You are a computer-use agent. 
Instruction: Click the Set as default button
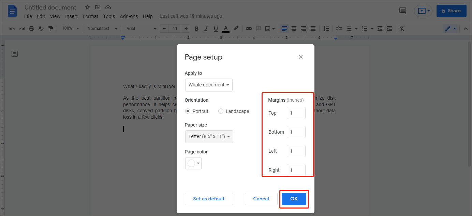(209, 199)
